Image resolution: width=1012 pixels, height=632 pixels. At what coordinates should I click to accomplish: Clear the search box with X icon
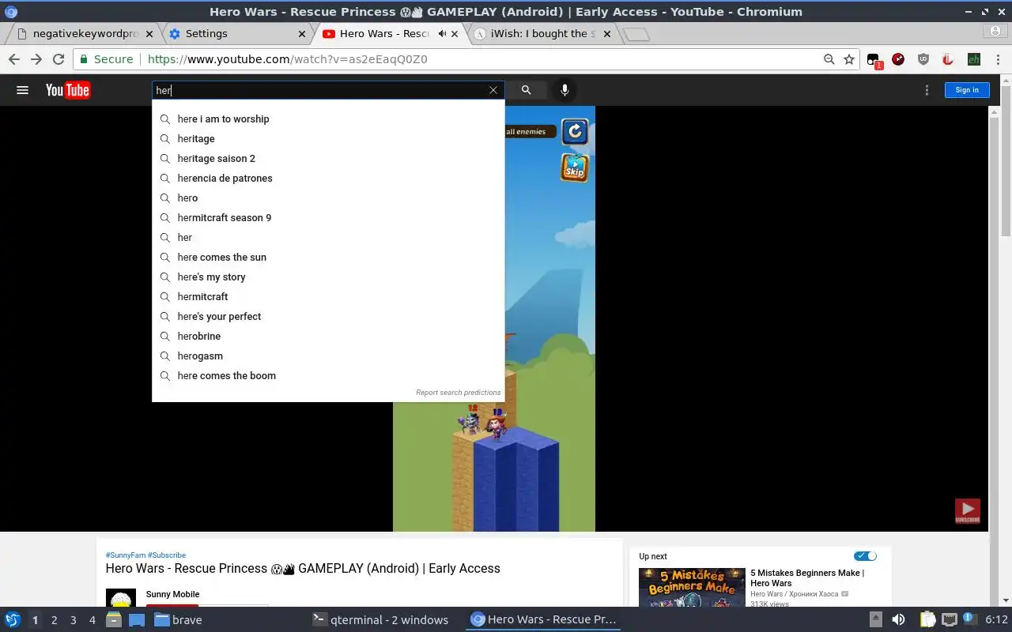click(493, 90)
